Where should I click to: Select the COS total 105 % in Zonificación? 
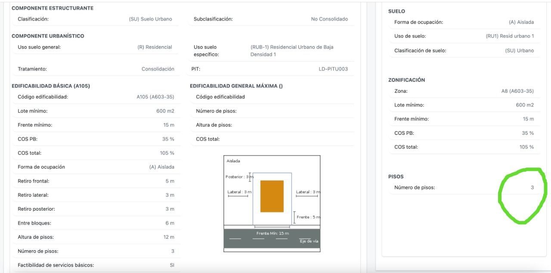526,147
